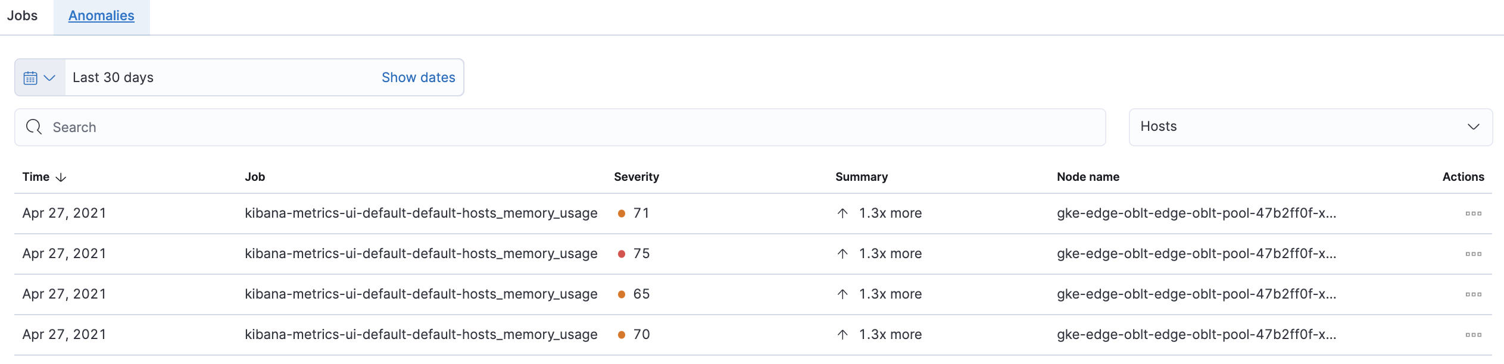Click the Node name column header
Screen dimensions: 1504x364
1088,177
